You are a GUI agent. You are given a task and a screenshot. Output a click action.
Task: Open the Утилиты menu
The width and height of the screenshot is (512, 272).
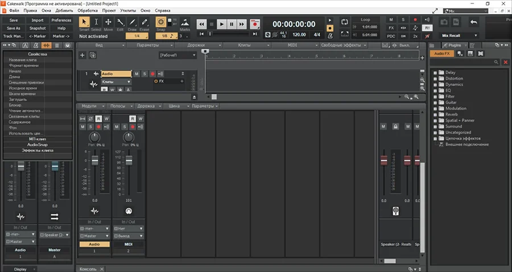pos(128,10)
